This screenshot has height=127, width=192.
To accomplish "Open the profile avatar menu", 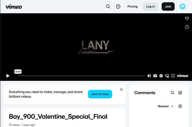I will tap(182, 6).
